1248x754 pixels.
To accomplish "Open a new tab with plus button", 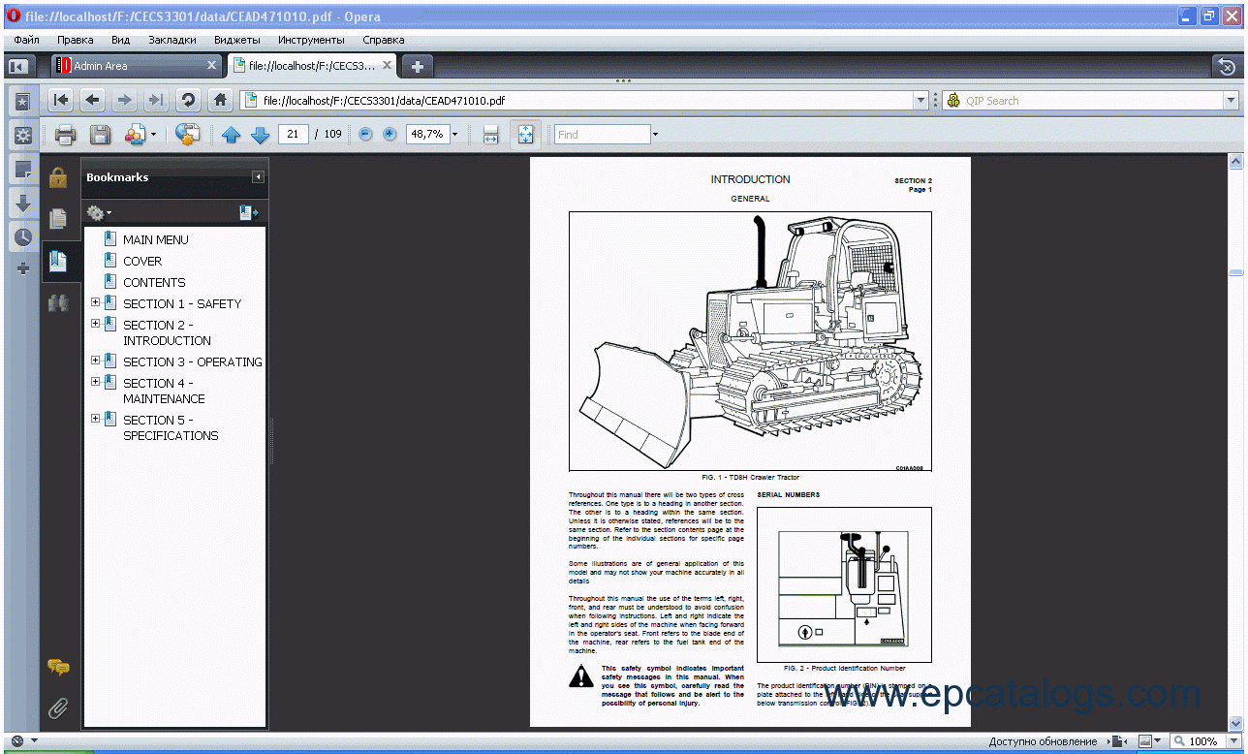I will 418,66.
